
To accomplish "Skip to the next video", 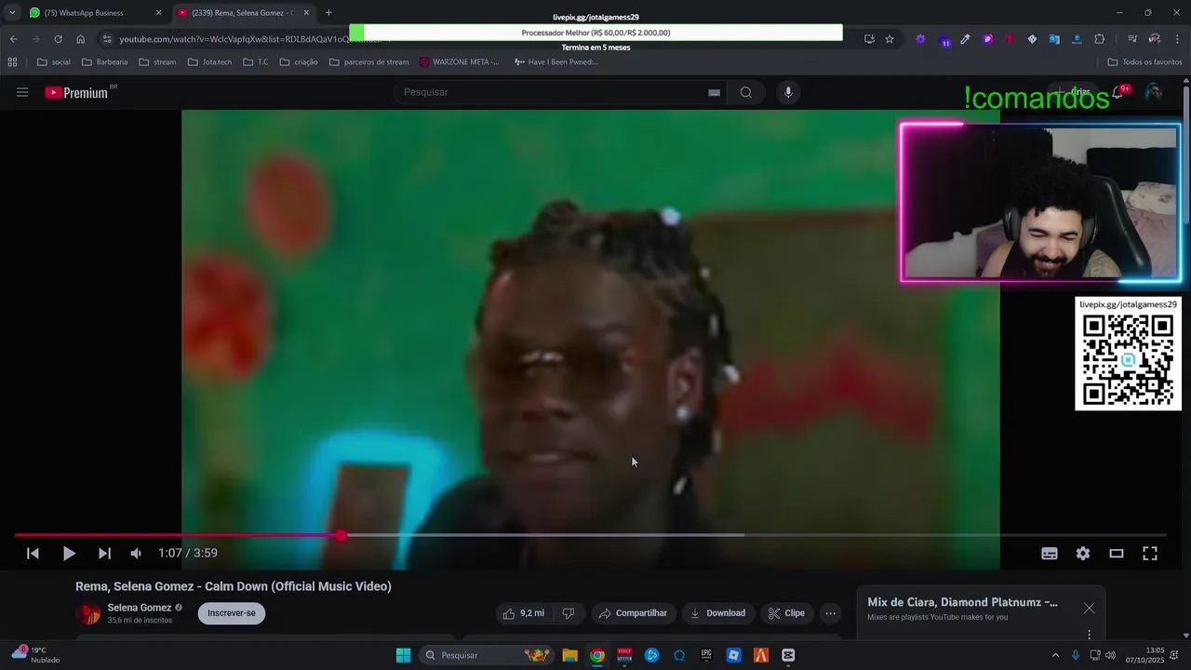I will coord(104,553).
